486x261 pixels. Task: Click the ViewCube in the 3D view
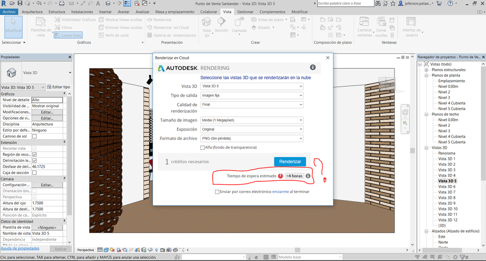pyautogui.click(x=387, y=83)
